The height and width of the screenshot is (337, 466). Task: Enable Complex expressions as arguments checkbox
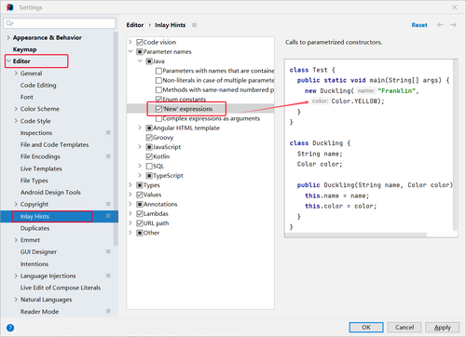[x=158, y=118]
